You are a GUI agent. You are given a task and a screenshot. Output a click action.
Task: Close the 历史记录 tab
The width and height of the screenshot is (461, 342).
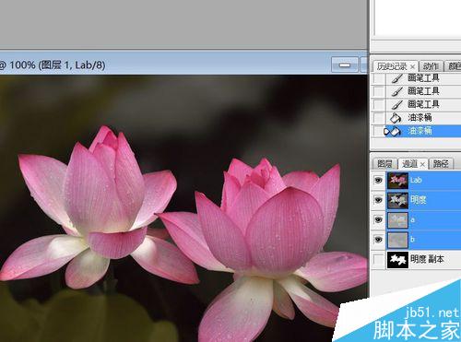[x=412, y=66]
